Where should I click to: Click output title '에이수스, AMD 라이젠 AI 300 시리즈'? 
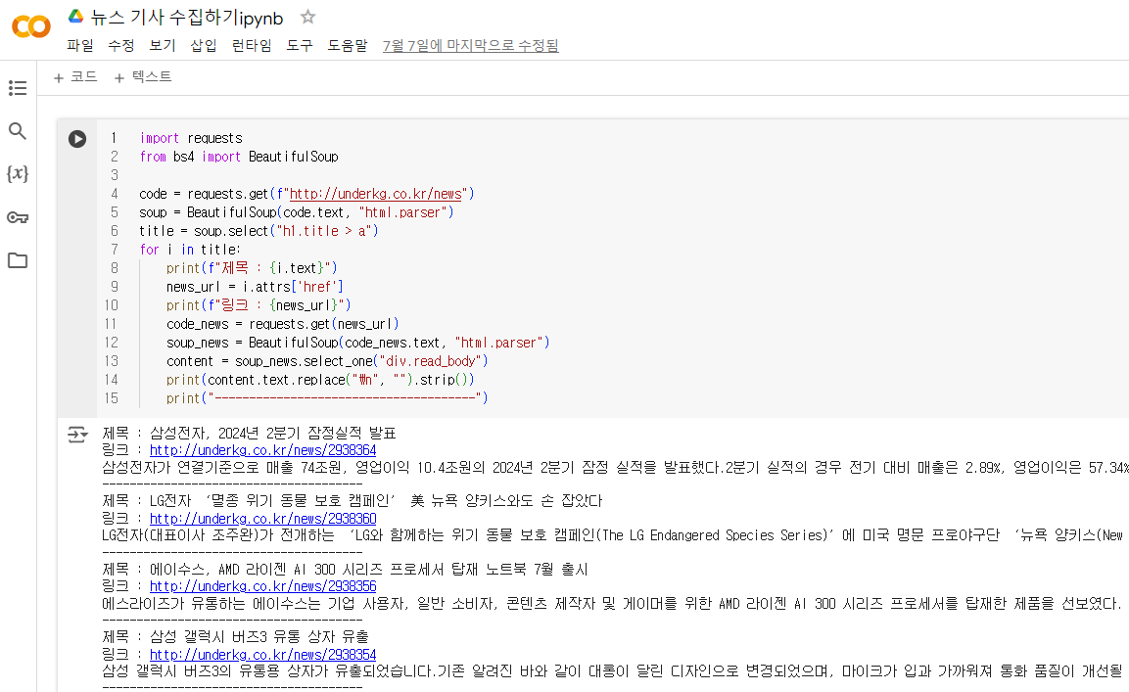[368, 569]
